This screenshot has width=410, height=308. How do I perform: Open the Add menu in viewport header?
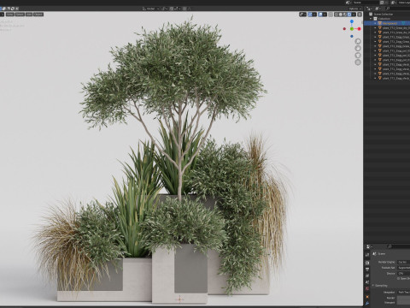29,15
